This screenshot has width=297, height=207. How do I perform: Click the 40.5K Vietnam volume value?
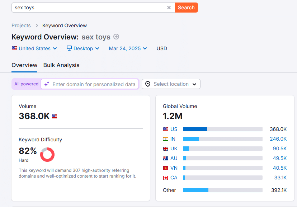pos(280,168)
